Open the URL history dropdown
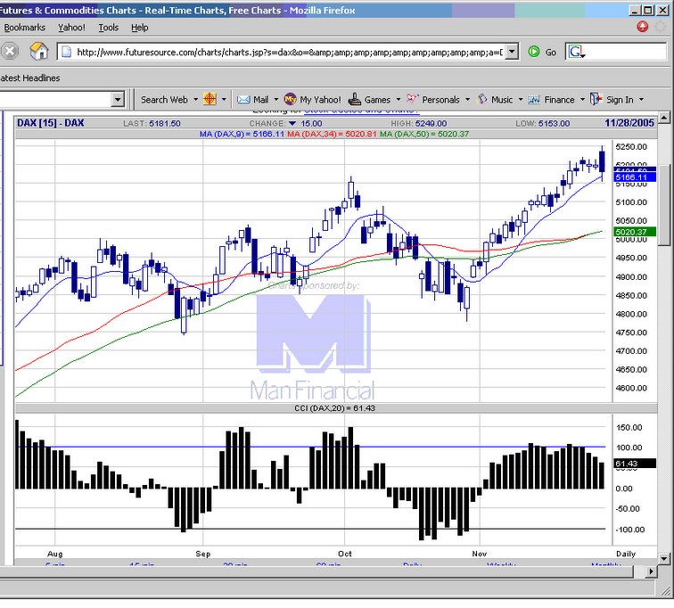Screen dimensions: 674x608 coord(512,52)
